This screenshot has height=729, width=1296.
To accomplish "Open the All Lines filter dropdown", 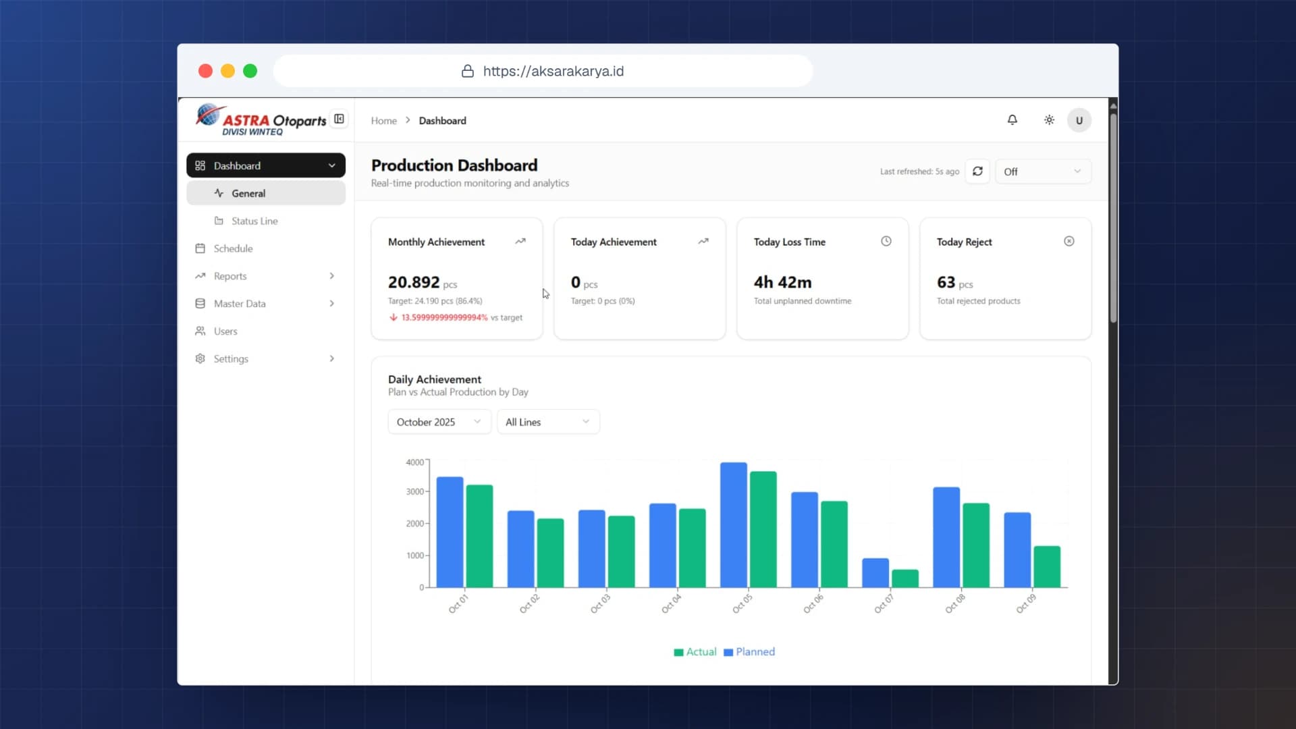I will point(548,422).
